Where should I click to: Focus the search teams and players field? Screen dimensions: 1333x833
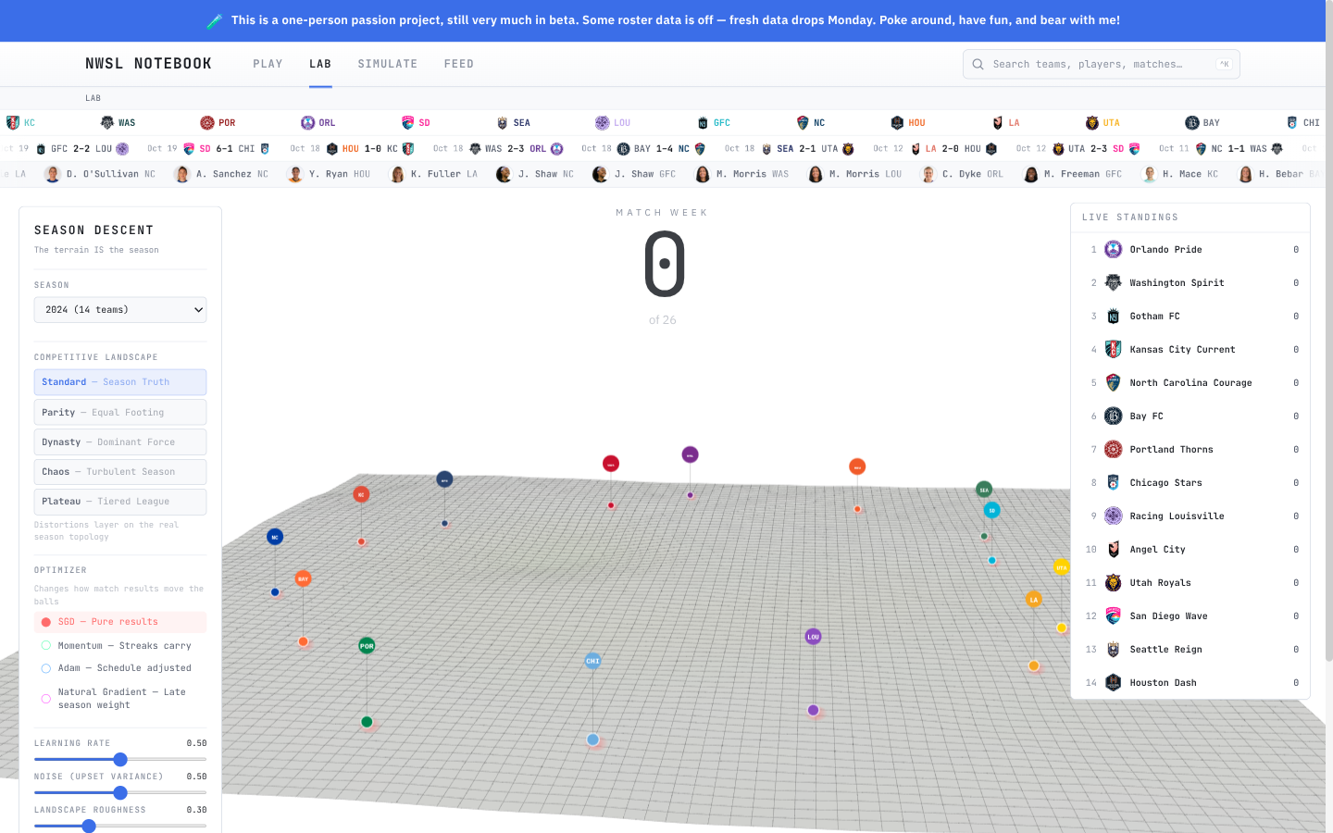point(1102,64)
